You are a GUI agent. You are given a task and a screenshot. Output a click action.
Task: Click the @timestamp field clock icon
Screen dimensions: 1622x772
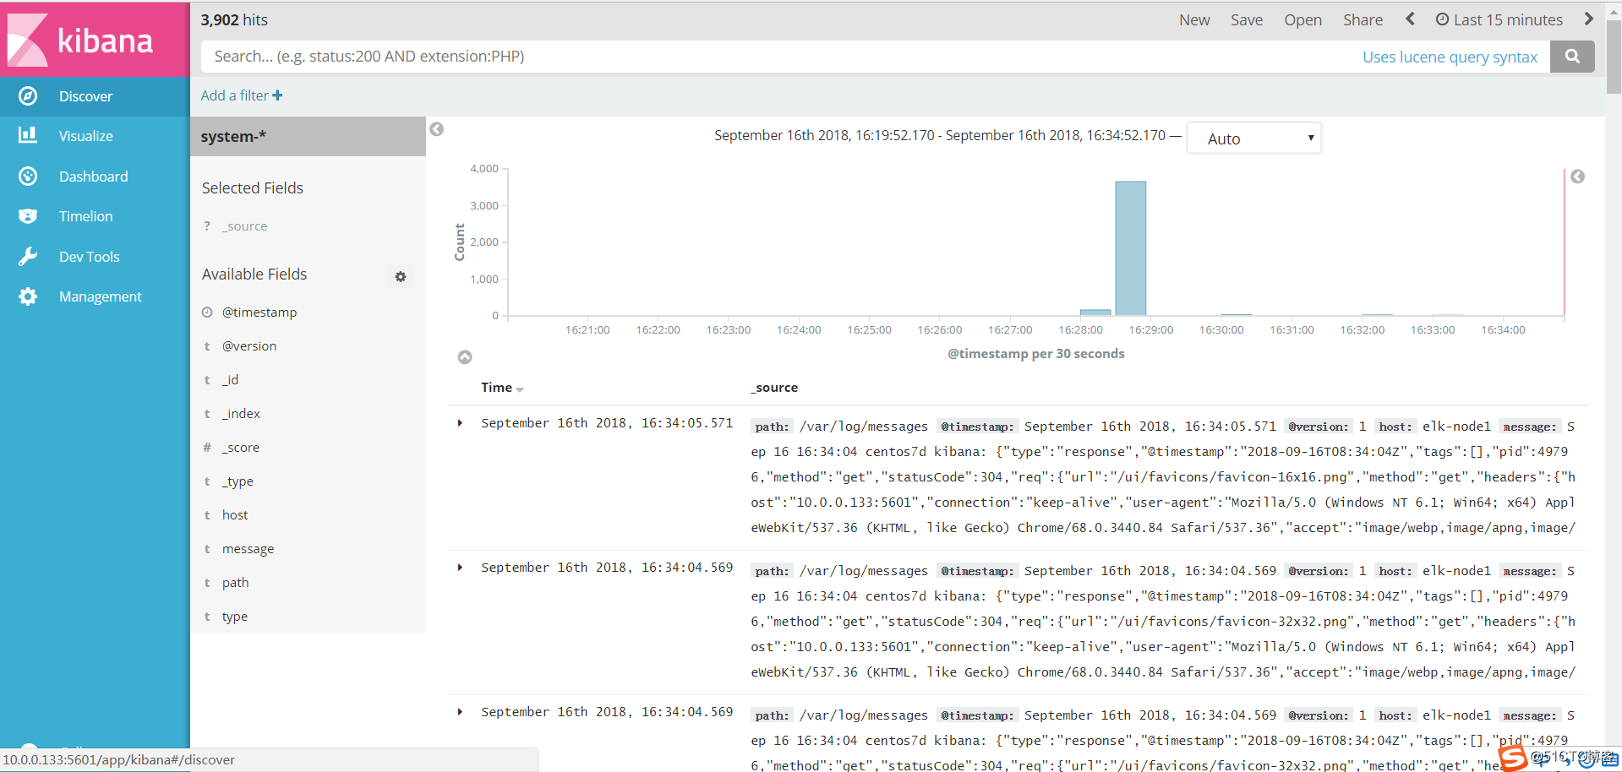[x=207, y=313]
